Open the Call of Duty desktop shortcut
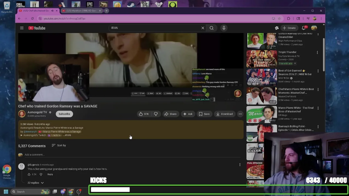349x196 pixels. [x=20, y=4]
